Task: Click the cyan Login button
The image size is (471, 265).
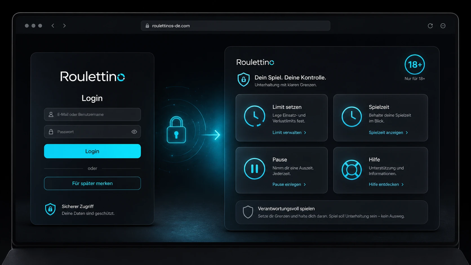Action: pyautogui.click(x=92, y=151)
